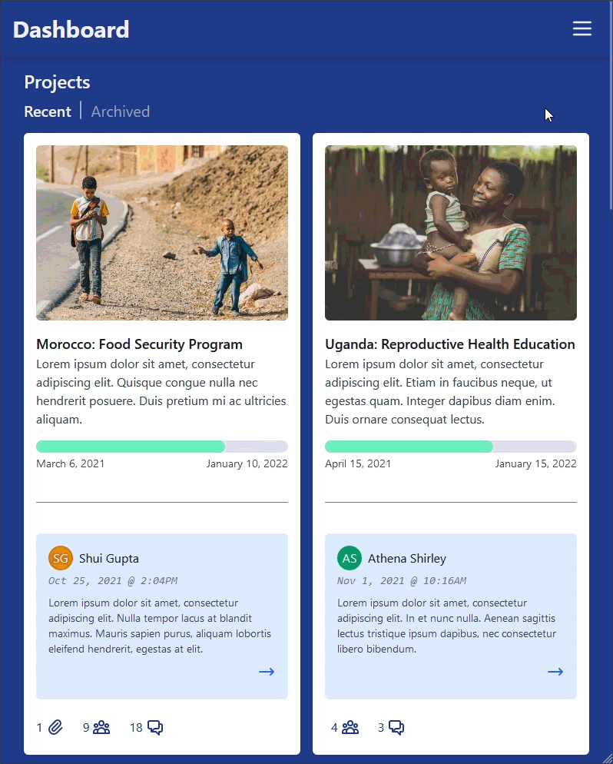
Task: Click comments icon on Morocco card
Action: (155, 727)
